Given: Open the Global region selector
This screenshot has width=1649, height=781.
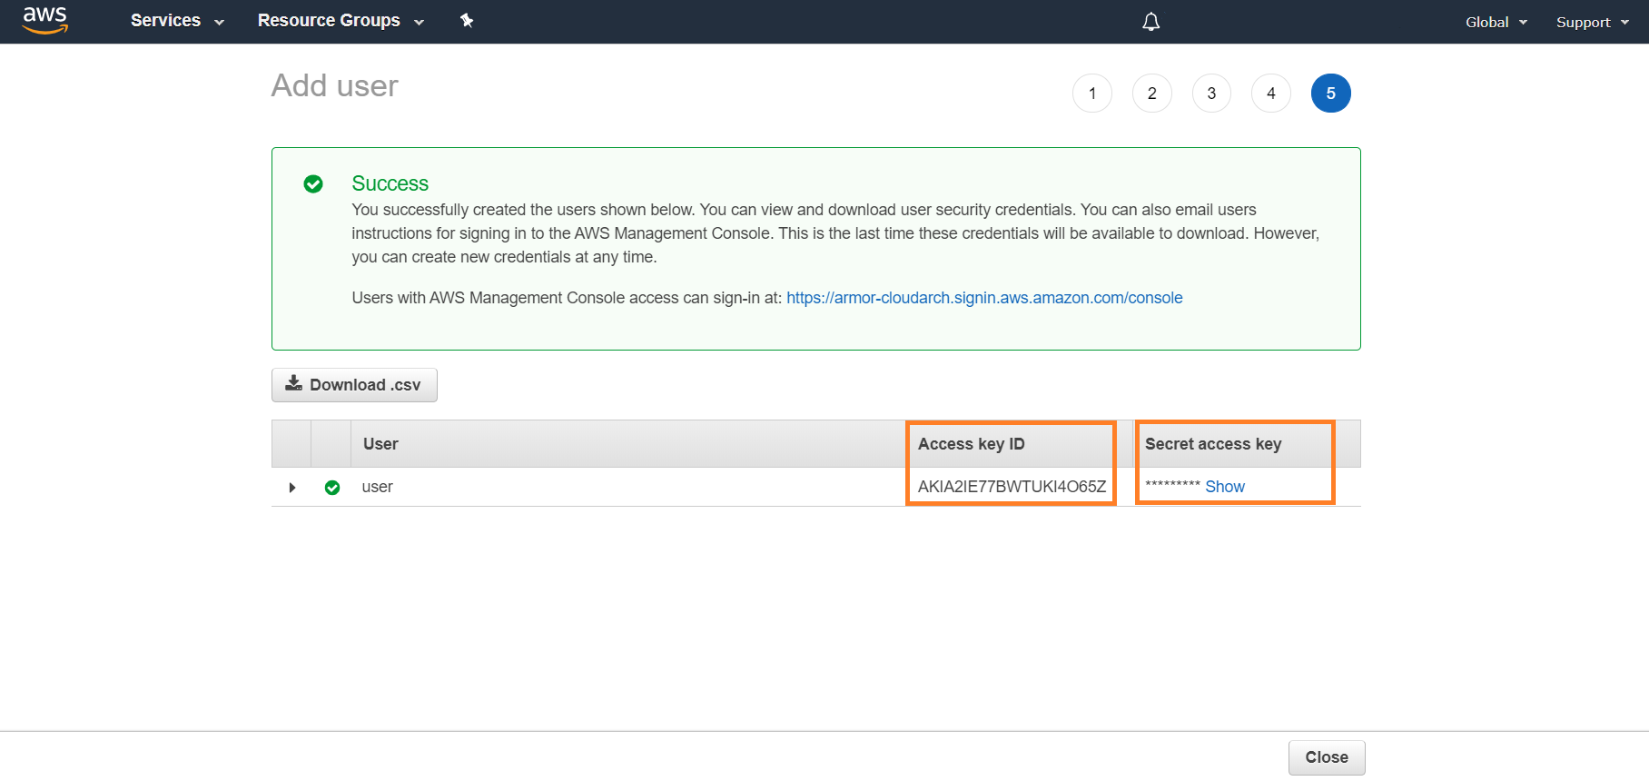Looking at the screenshot, I should pyautogui.click(x=1496, y=22).
